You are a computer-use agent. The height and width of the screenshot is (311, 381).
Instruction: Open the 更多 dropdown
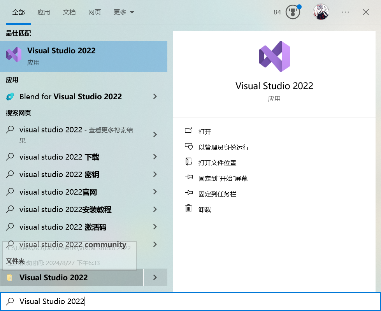[124, 12]
